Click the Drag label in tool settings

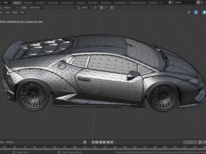tap(24, 8)
